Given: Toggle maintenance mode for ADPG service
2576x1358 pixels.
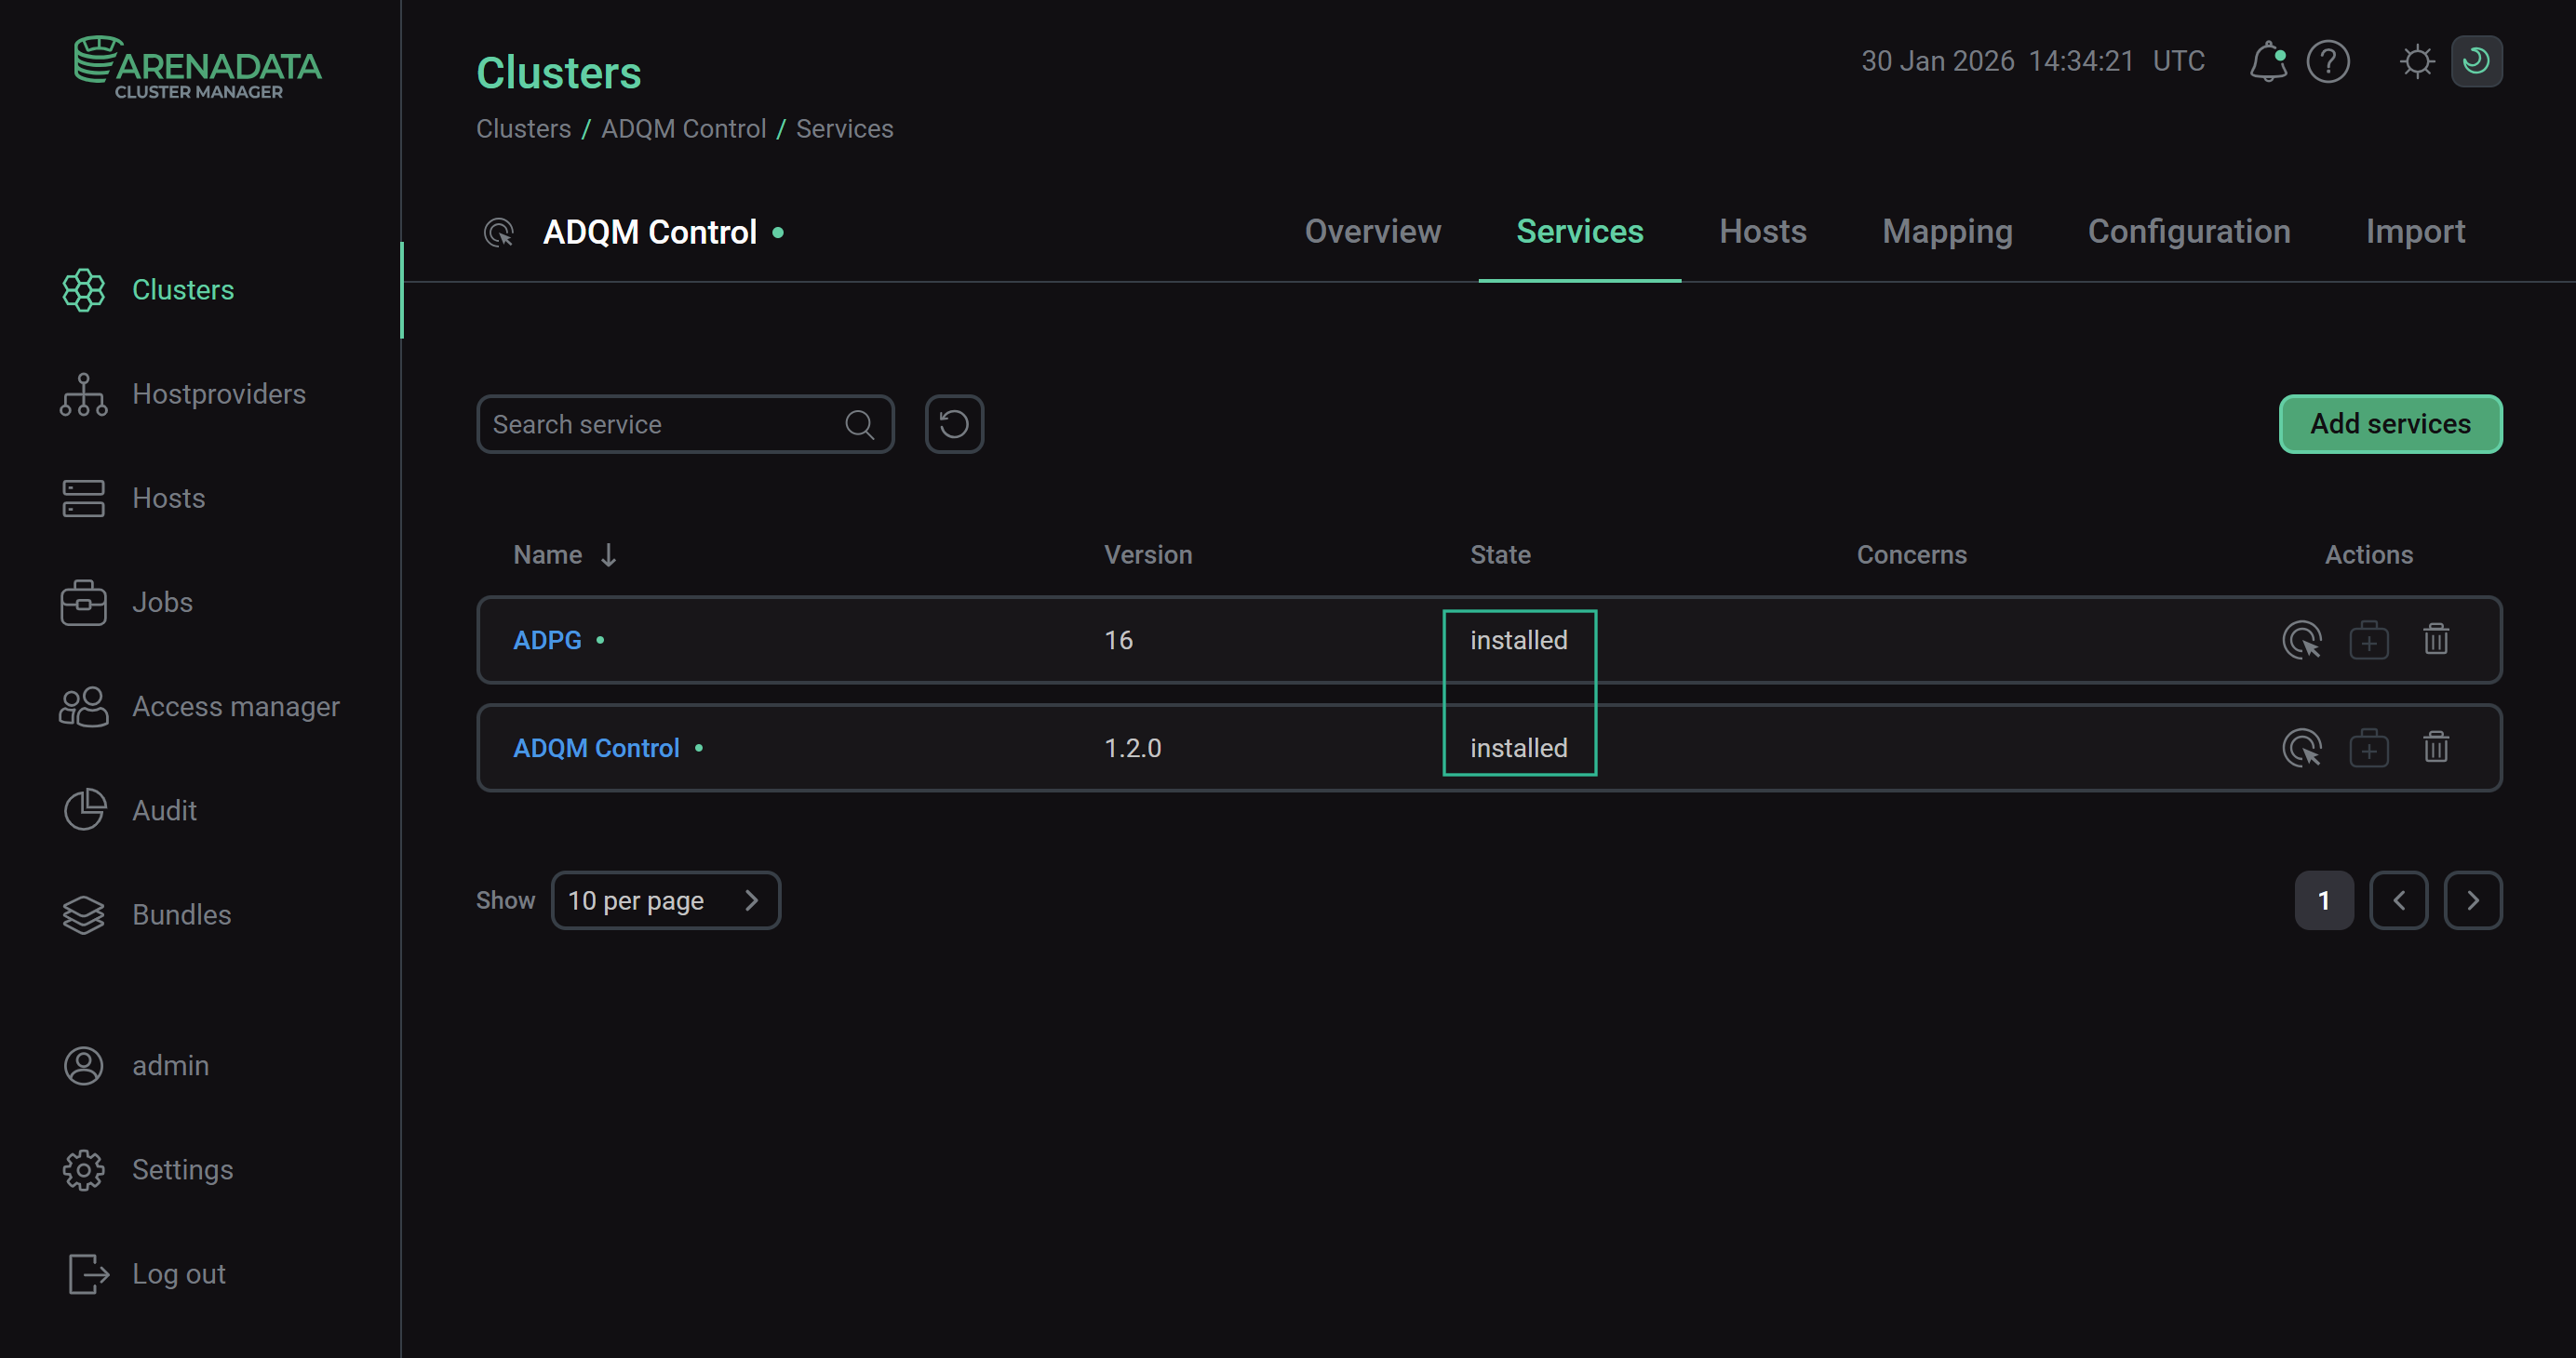Looking at the screenshot, I should click(x=2369, y=640).
